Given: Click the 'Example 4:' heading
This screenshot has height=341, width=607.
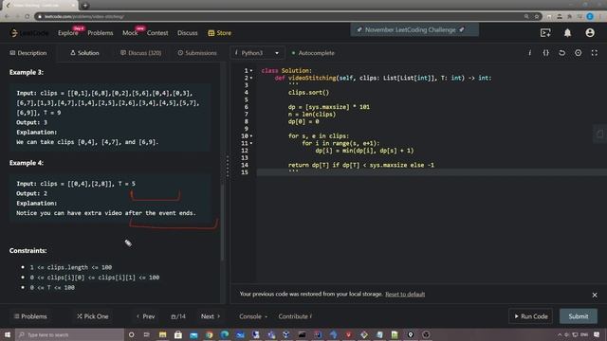Looking at the screenshot, I should [27, 163].
